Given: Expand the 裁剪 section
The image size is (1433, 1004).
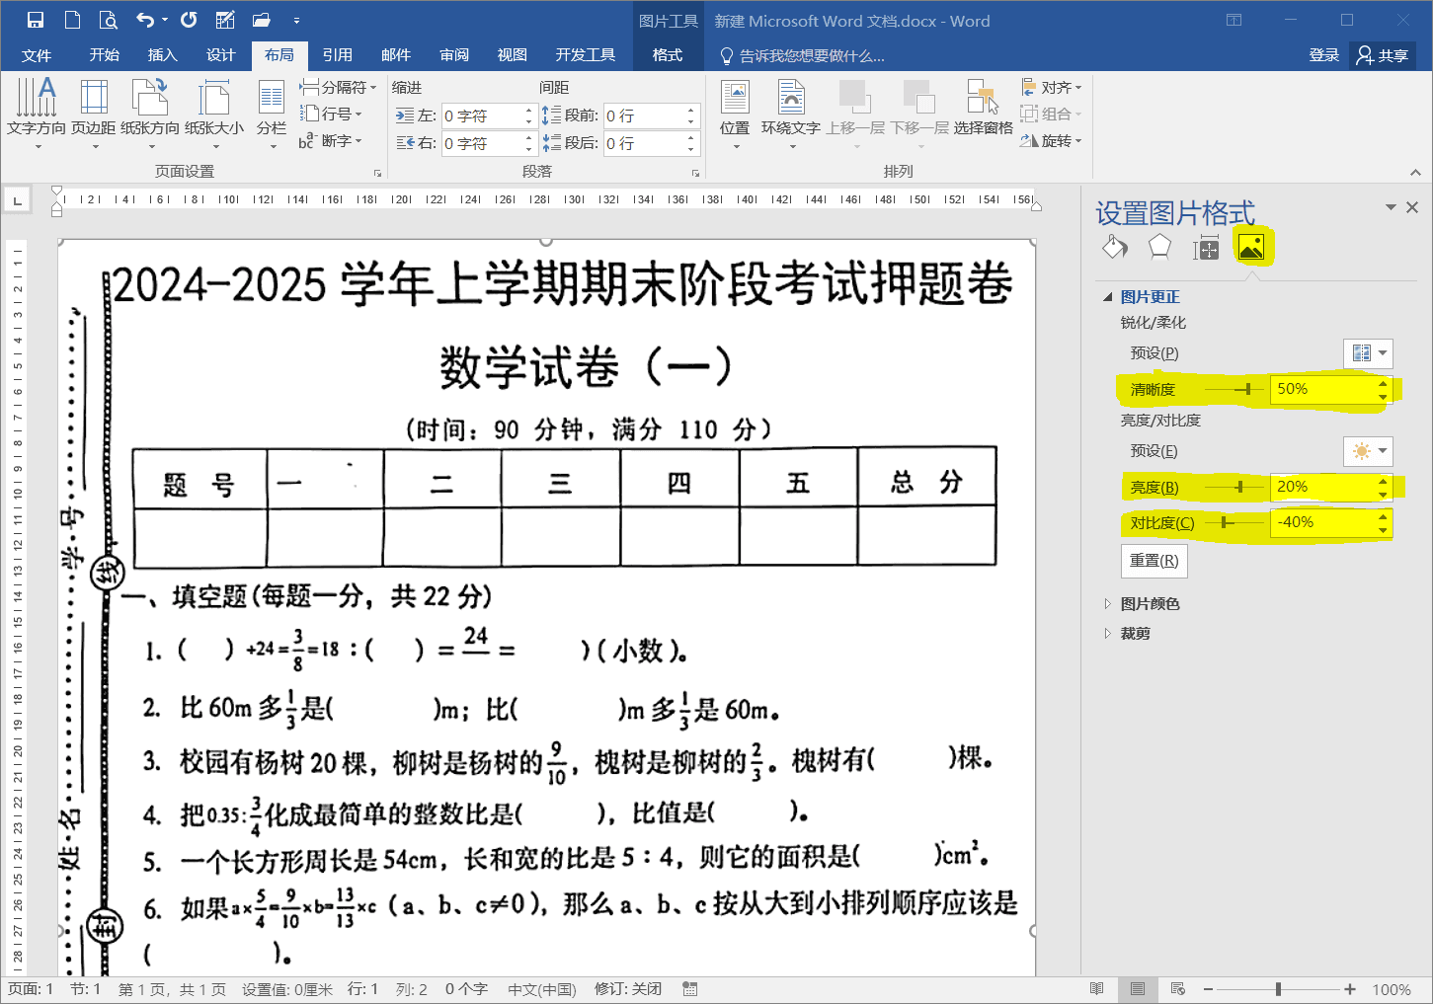Looking at the screenshot, I should 1136,633.
